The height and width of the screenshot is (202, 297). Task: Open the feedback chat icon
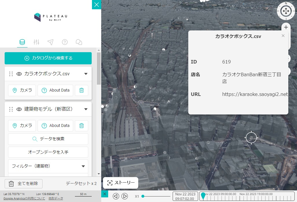click(x=79, y=42)
